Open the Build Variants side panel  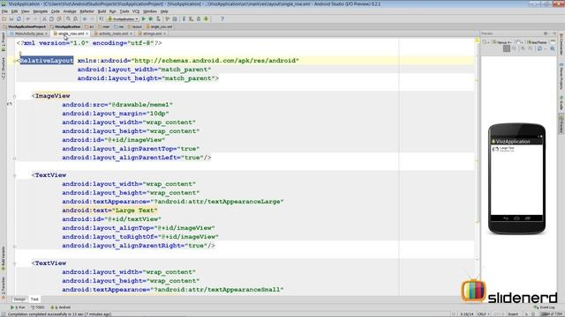pyautogui.click(x=4, y=258)
